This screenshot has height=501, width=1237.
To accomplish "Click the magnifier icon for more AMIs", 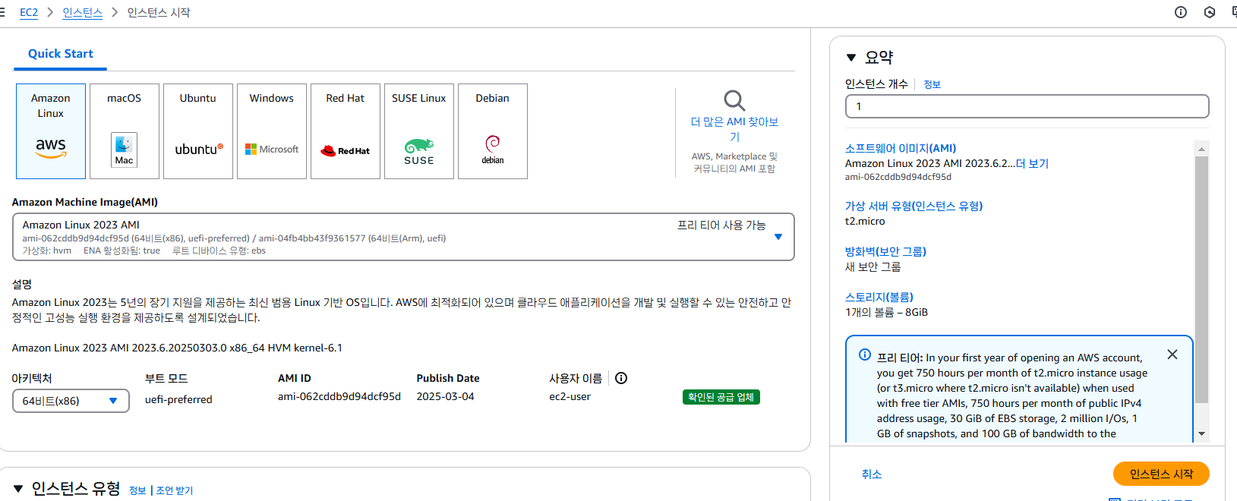I will point(734,100).
